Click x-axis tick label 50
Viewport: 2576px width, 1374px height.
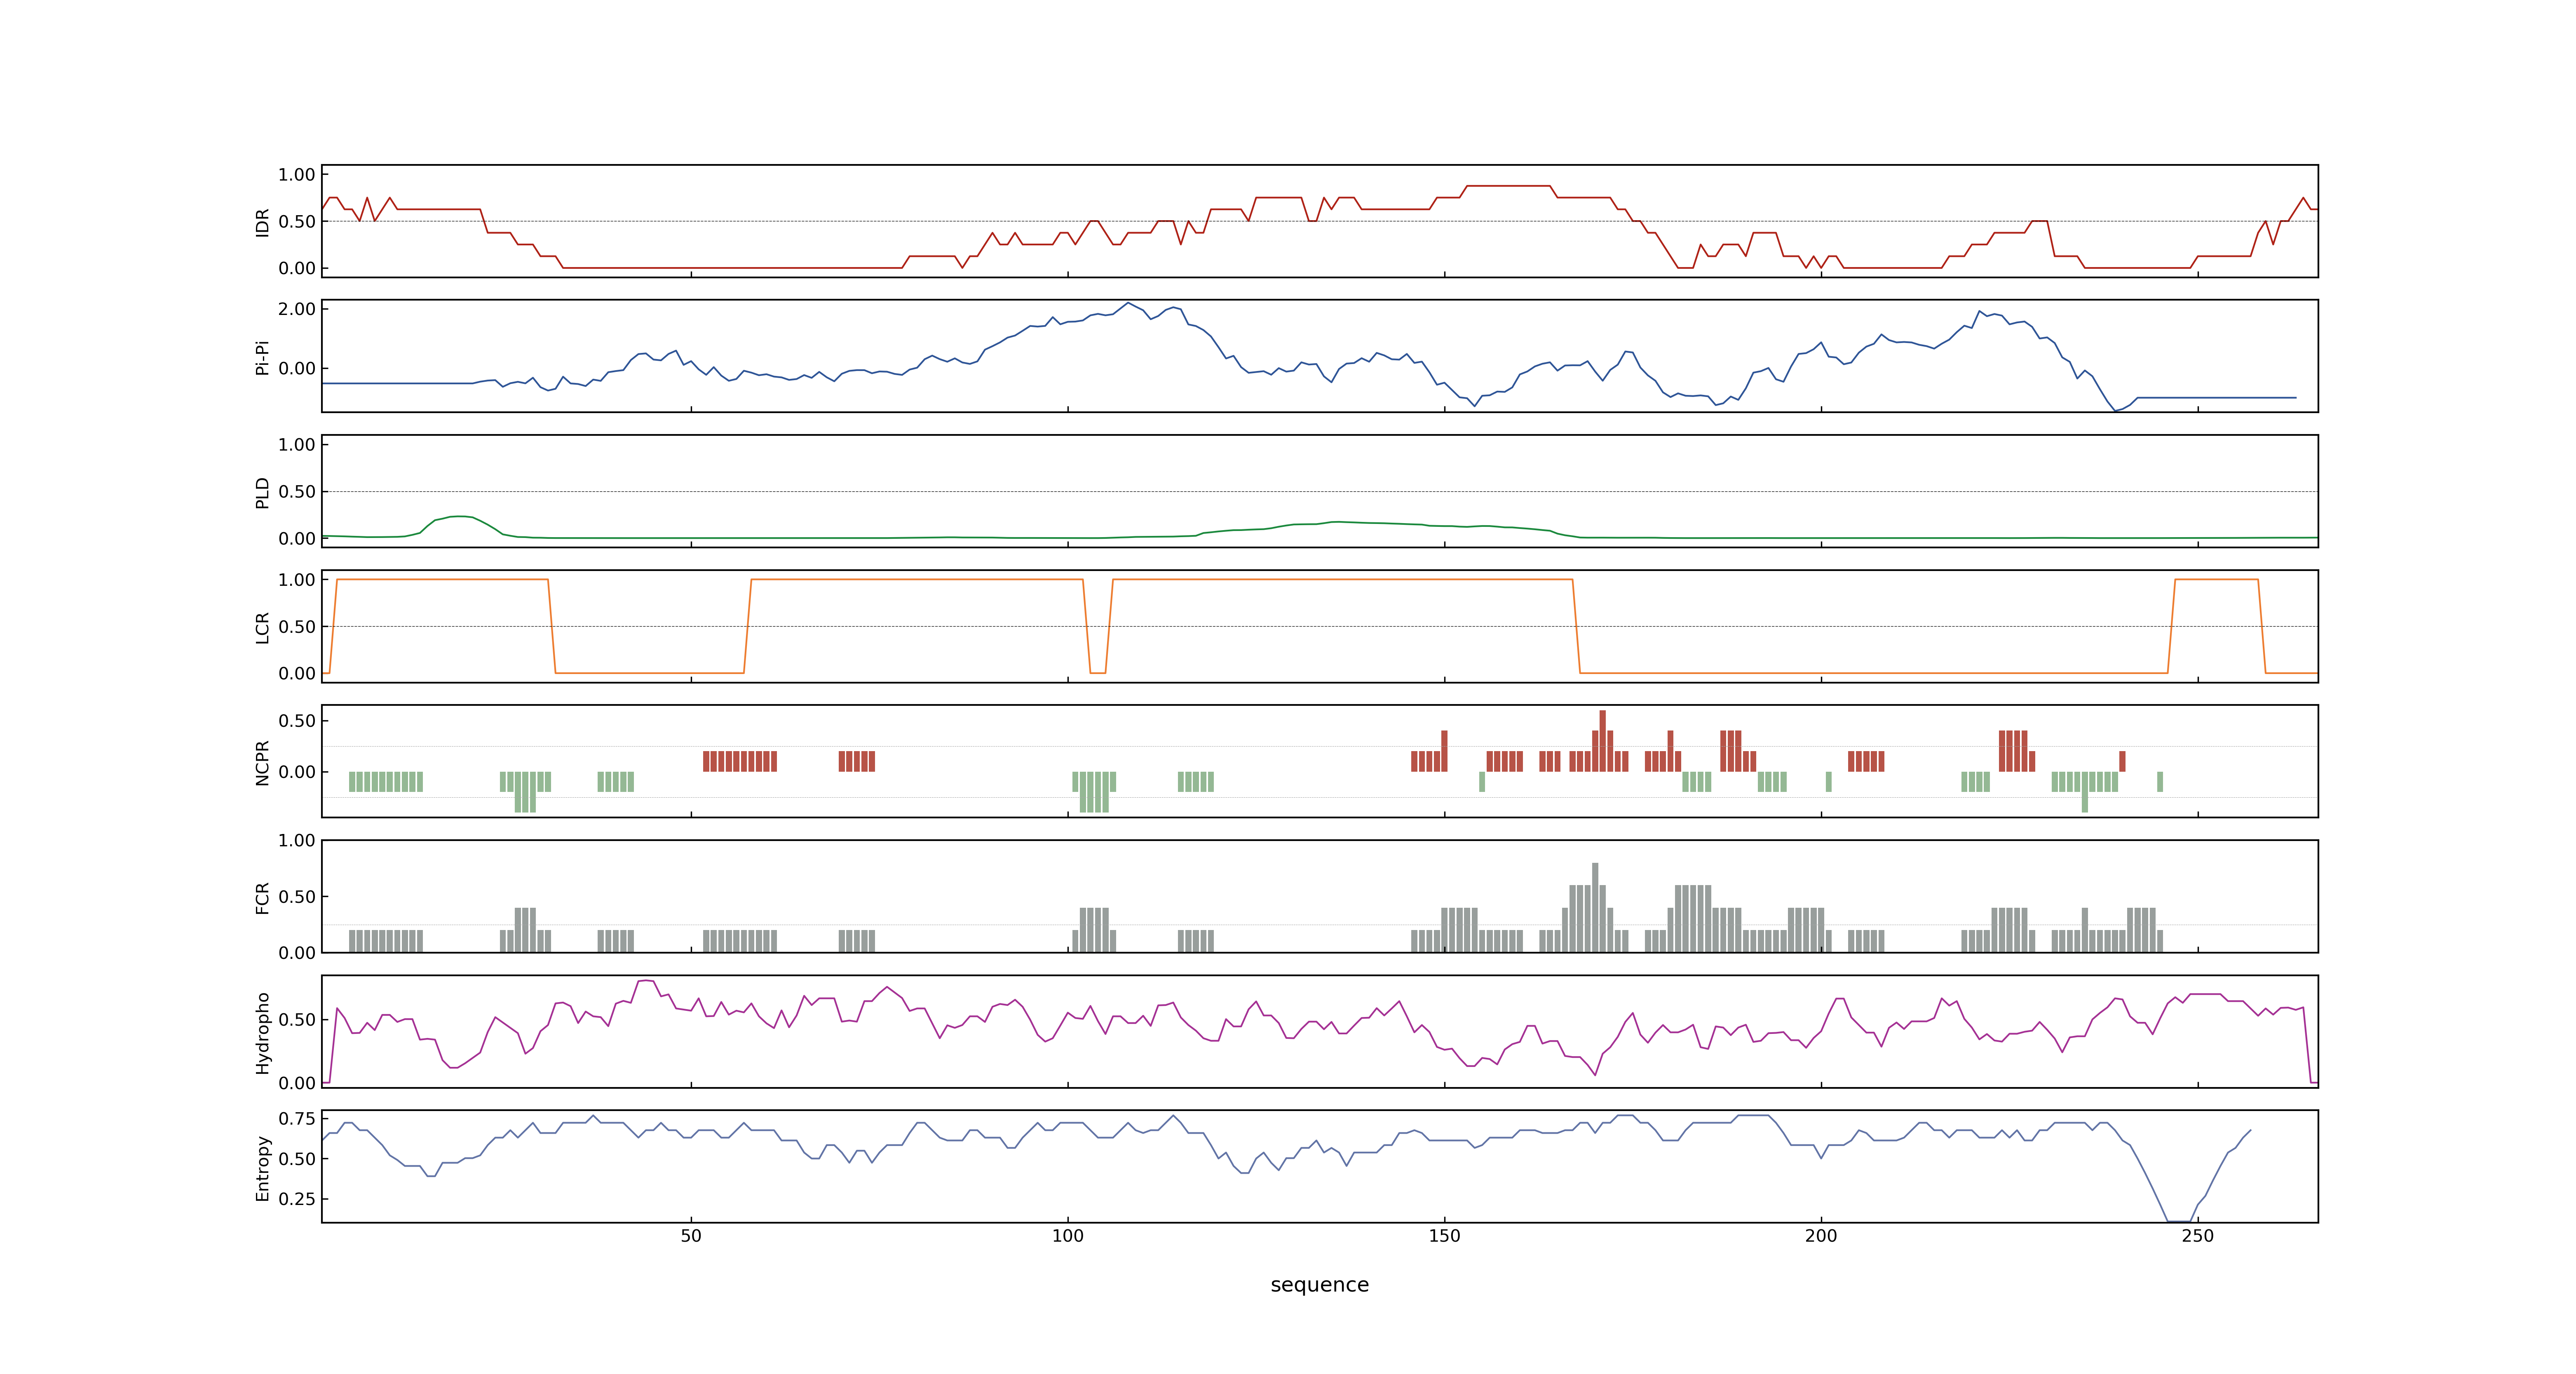[691, 1236]
